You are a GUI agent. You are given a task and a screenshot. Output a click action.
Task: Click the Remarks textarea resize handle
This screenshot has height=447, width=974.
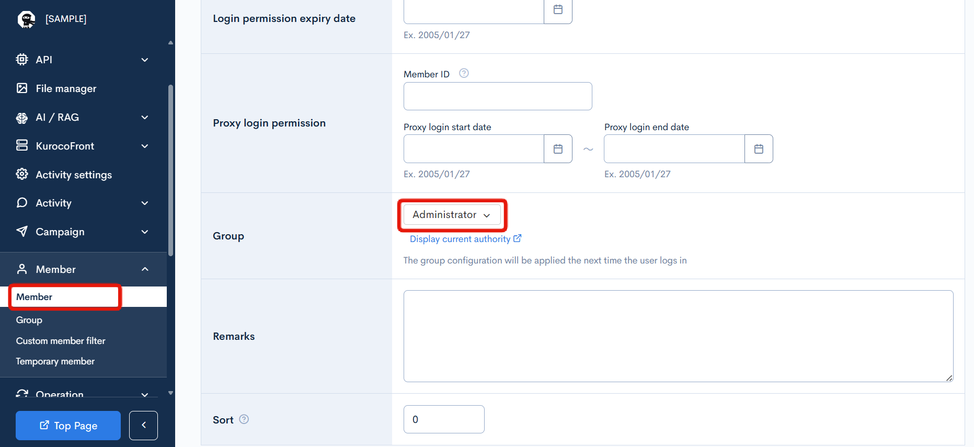tap(949, 378)
